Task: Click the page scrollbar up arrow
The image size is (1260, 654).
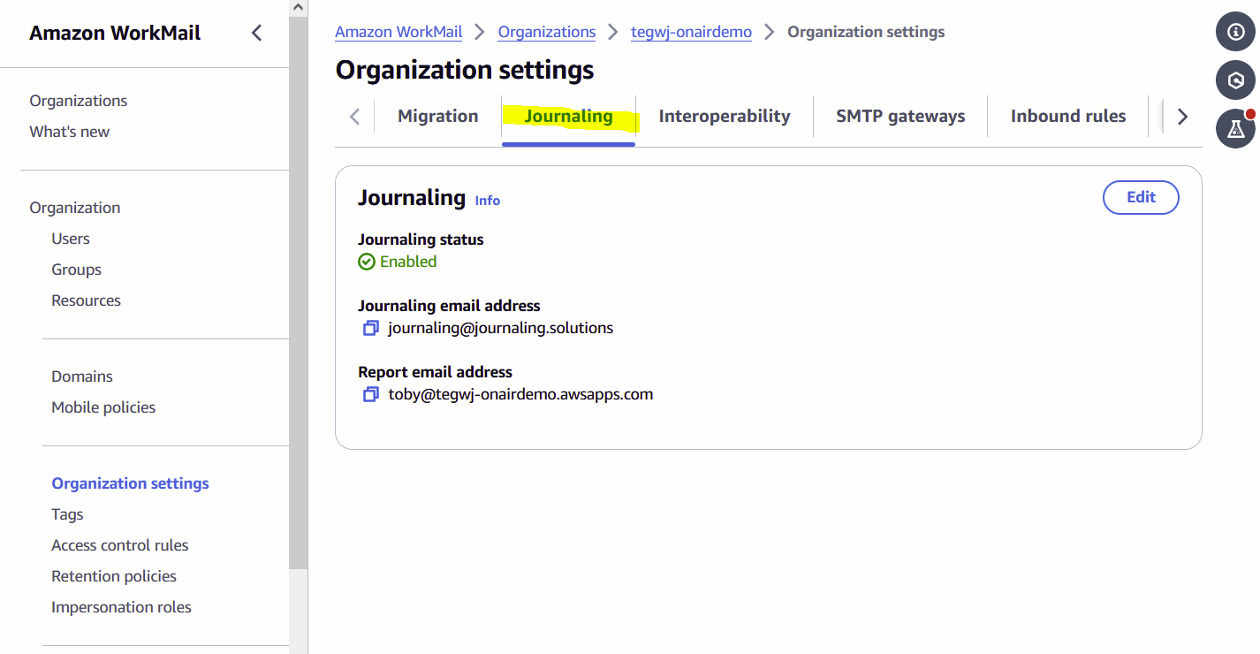Action: click(x=298, y=6)
